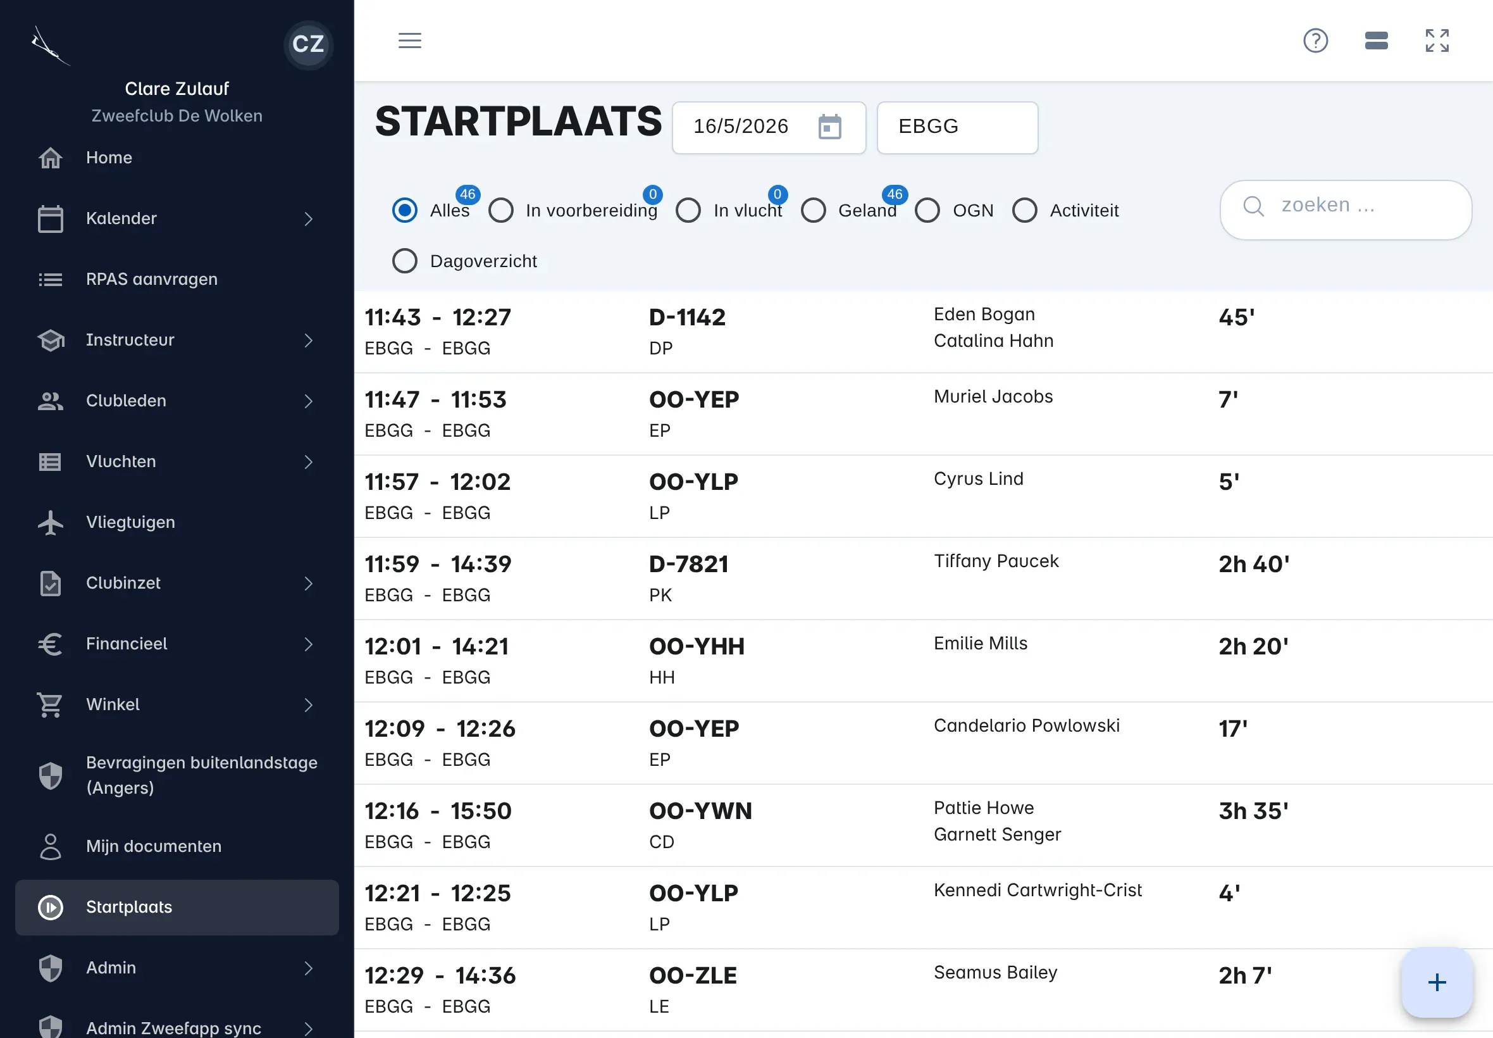Select the Alles radio button
Image resolution: width=1493 pixels, height=1038 pixels.
click(404, 210)
